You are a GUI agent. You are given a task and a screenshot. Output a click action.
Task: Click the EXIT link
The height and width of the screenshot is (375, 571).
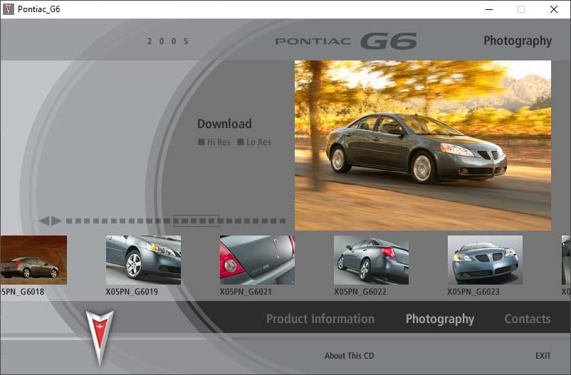click(x=543, y=356)
